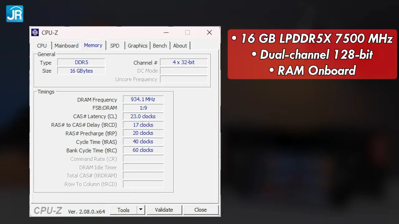Minimize the CPU-Z window
399x224 pixels.
click(x=166, y=33)
